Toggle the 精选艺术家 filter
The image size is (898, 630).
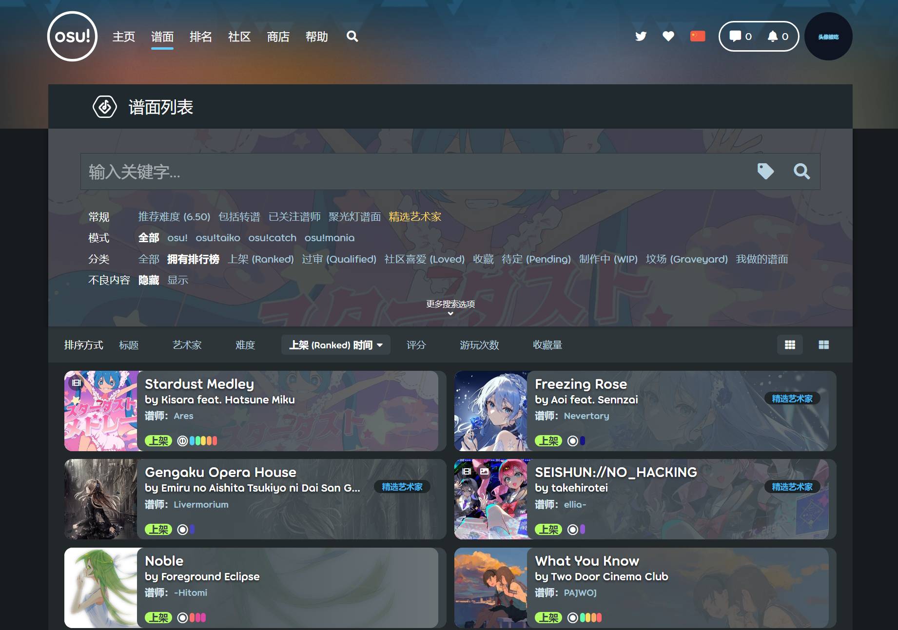[415, 217]
